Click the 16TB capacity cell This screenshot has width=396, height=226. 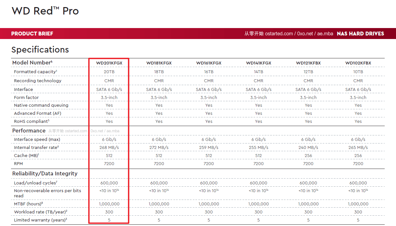209,72
